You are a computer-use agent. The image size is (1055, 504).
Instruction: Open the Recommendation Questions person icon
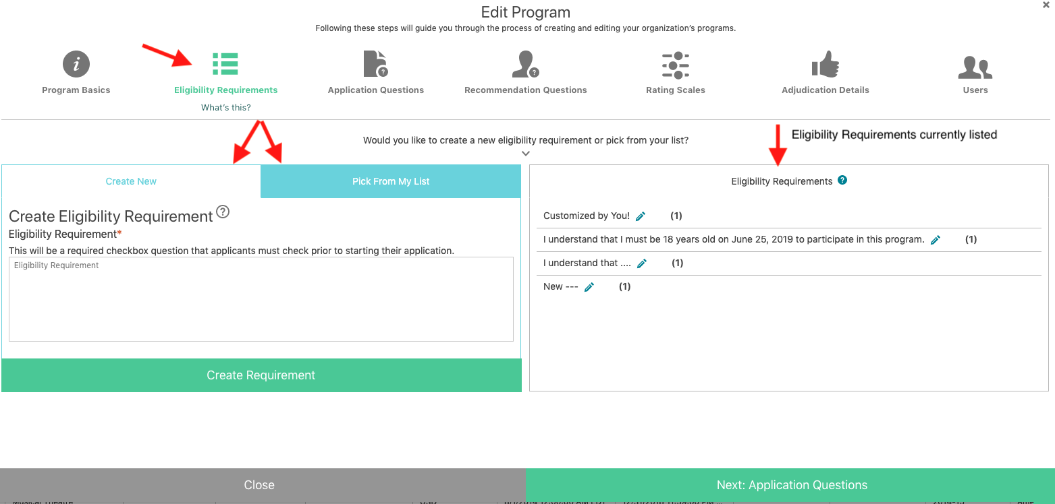click(x=525, y=64)
